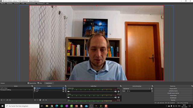
Task: Click Stream starten button
Action: click(x=173, y=88)
